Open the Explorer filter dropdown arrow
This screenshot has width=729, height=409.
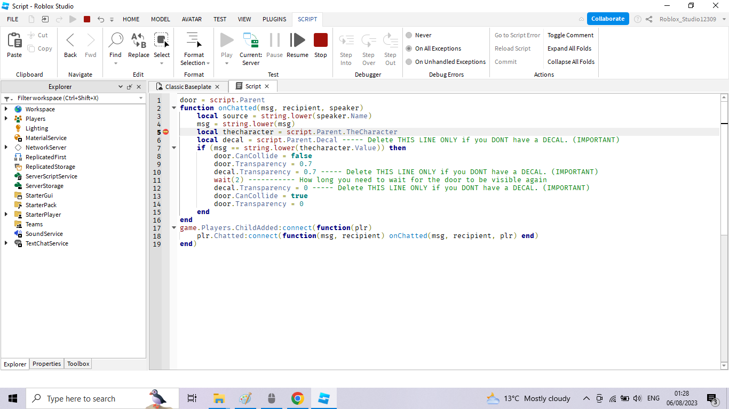pyautogui.click(x=141, y=98)
